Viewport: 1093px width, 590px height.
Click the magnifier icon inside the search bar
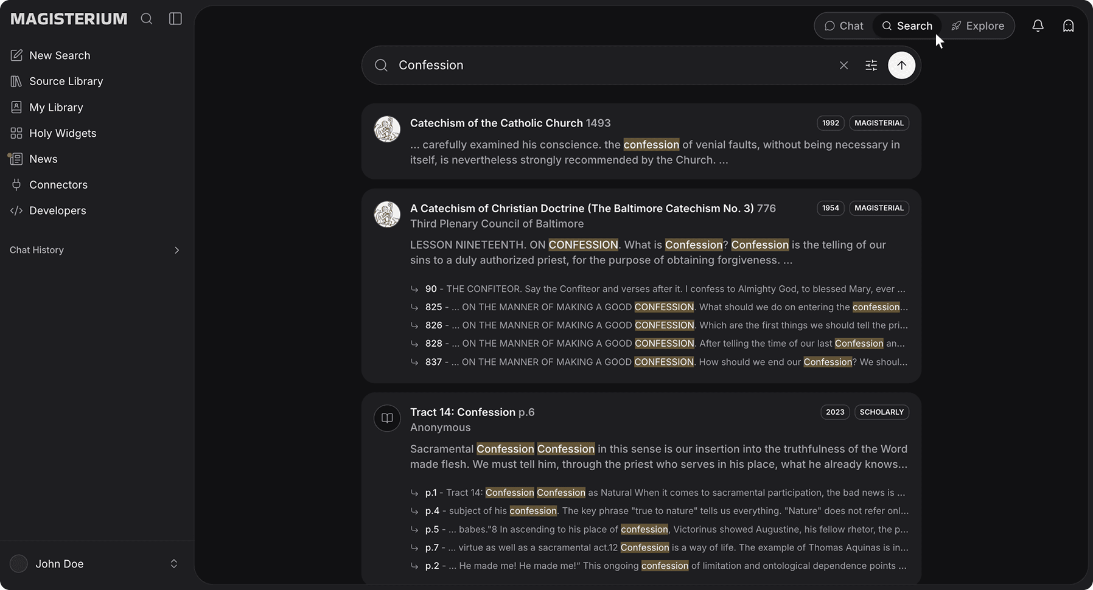[x=381, y=65]
